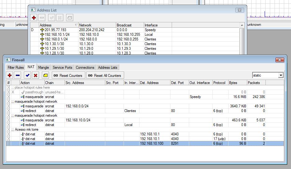Add new NAT rule with red plus
Viewport: 291px width, 169px height.
click(10, 75)
